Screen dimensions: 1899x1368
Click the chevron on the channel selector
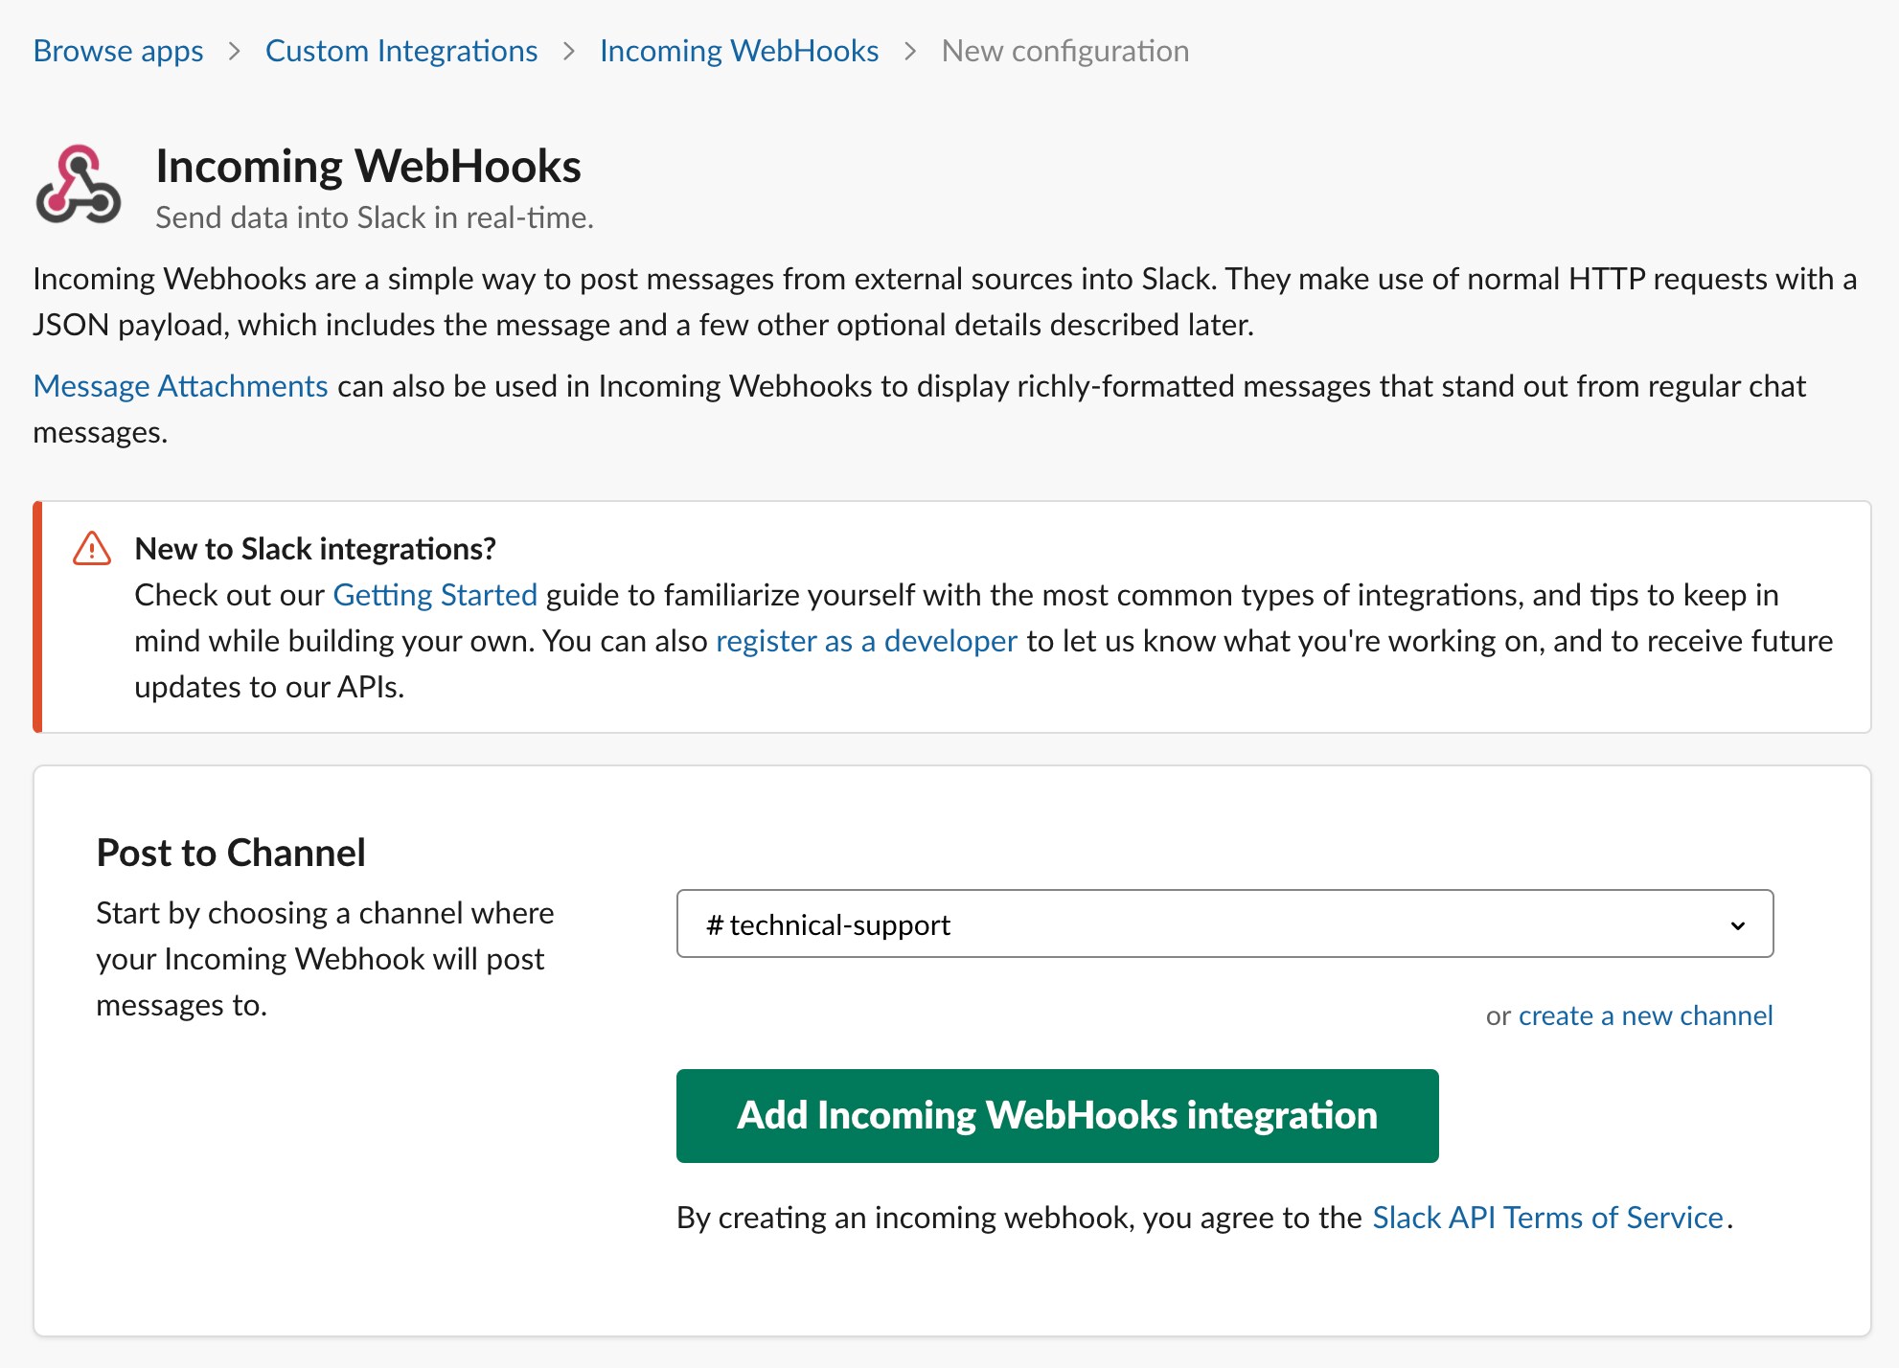(x=1740, y=924)
